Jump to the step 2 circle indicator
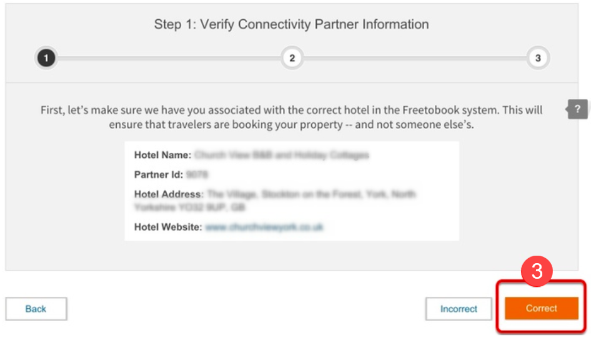591x338 pixels. 292,59
